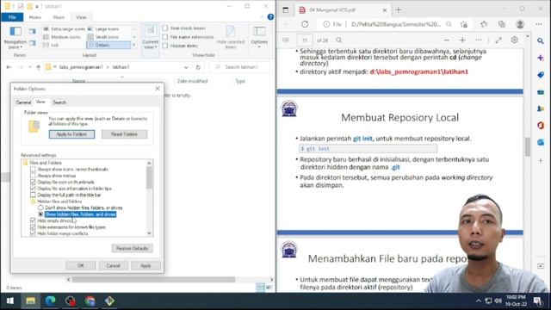Open a new Edge tab
This screenshot has width=551, height=310.
[x=398, y=10]
